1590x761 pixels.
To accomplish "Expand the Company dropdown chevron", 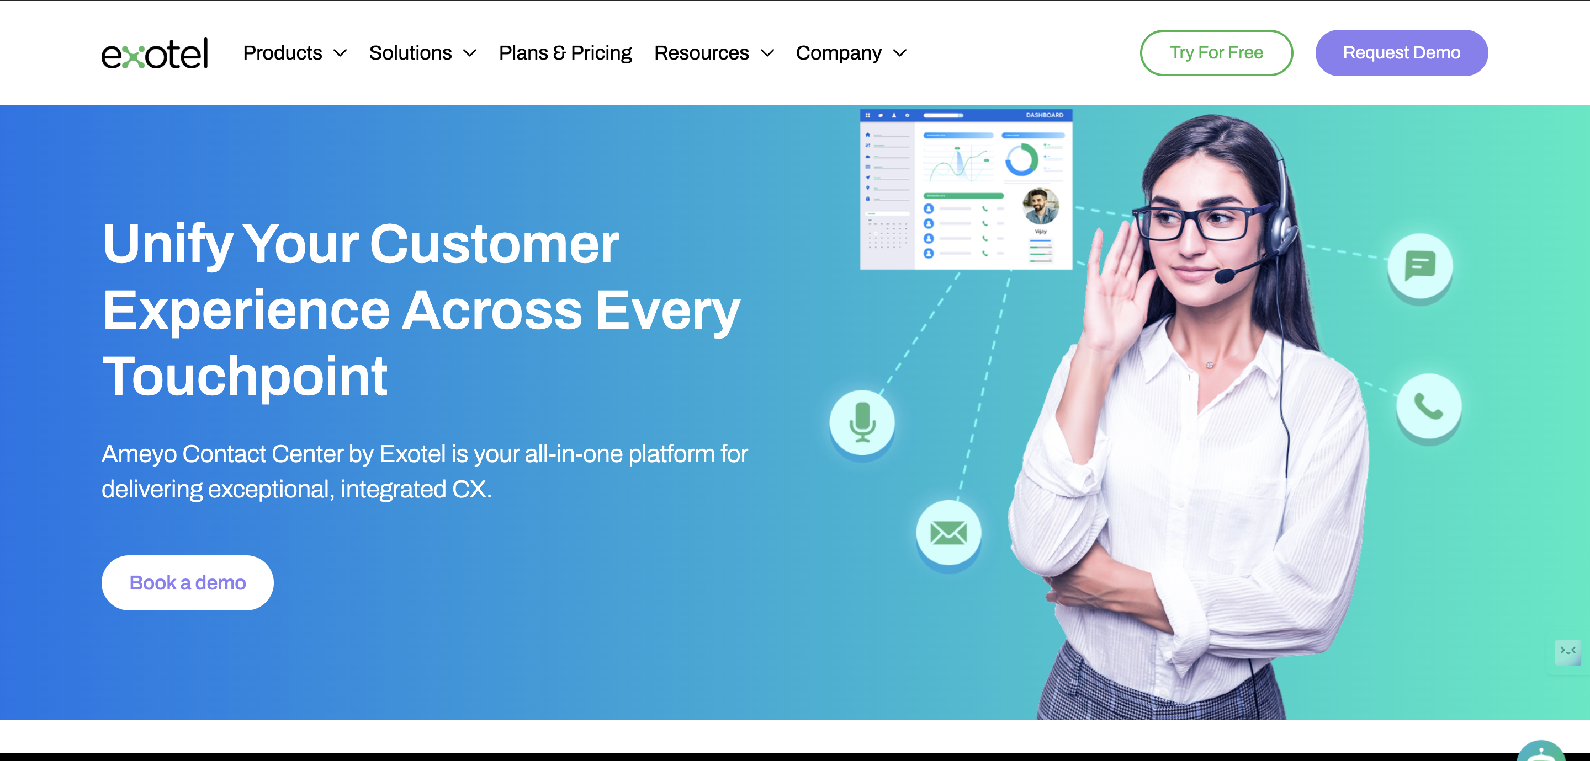I will click(900, 53).
